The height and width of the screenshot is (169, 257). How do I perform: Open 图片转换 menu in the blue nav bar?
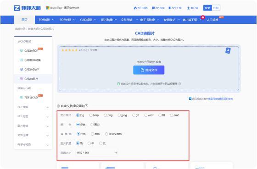click(109, 20)
